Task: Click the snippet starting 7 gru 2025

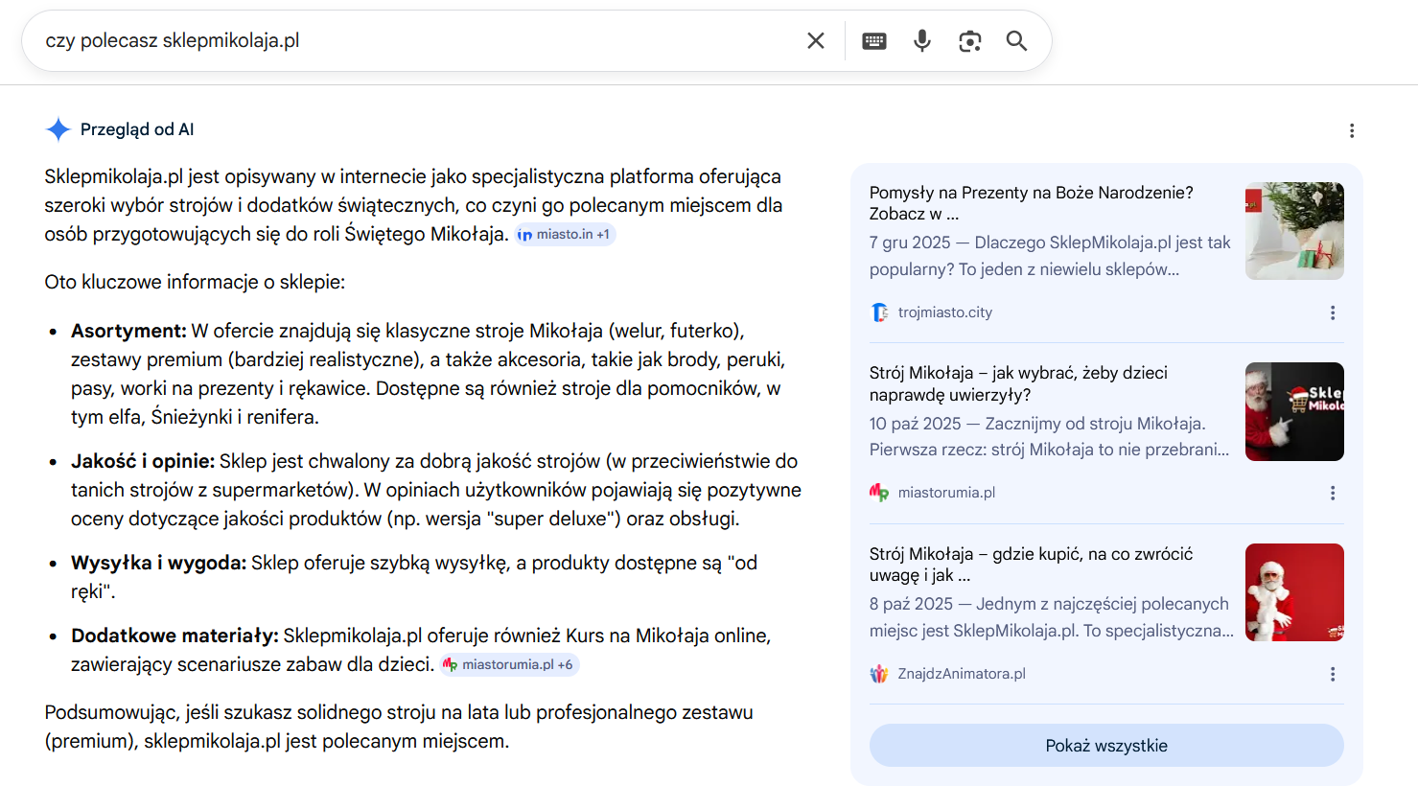Action: (1050, 256)
